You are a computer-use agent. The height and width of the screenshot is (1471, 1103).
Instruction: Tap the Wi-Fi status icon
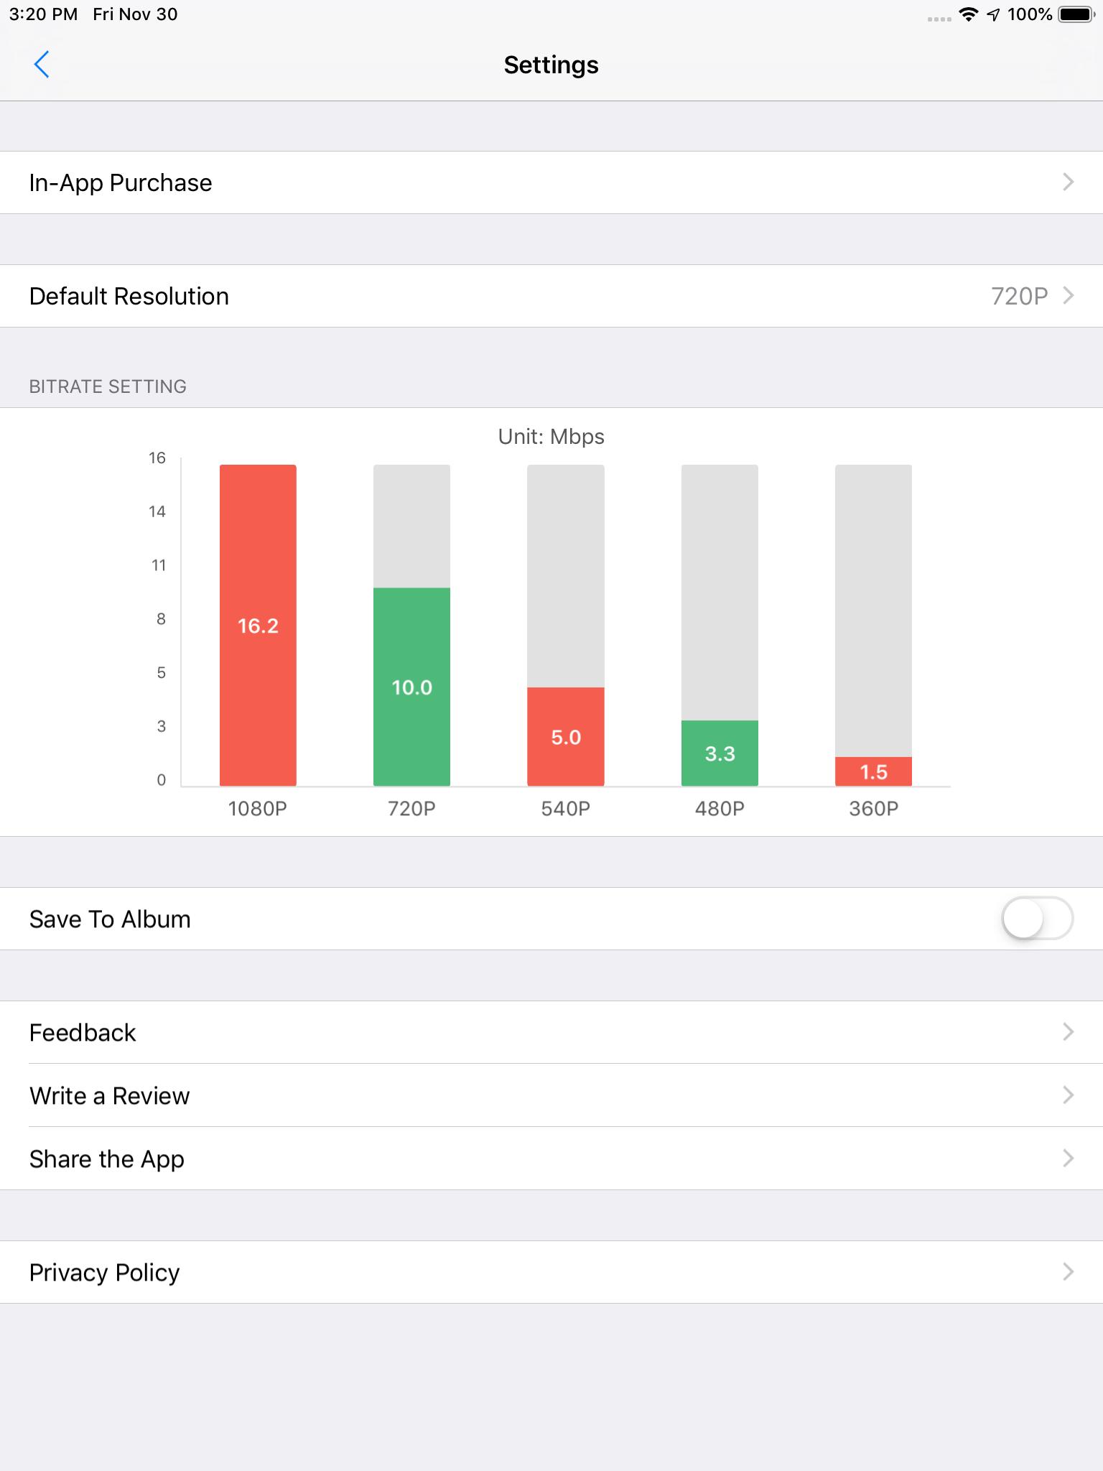969,14
